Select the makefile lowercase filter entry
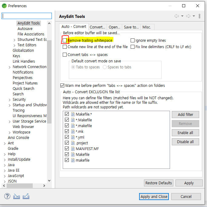 [x=82, y=160]
